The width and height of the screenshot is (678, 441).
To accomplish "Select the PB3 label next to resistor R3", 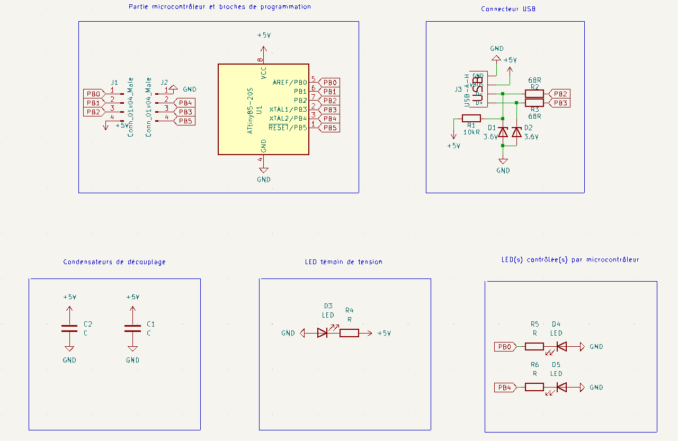I will point(560,103).
